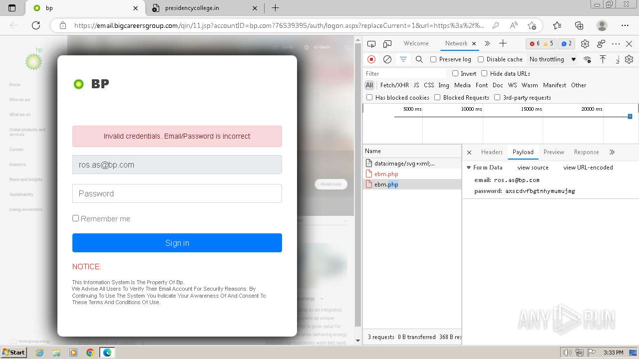Open the errors and warnings counter badge
The width and height of the screenshot is (639, 359).
tap(541, 44)
